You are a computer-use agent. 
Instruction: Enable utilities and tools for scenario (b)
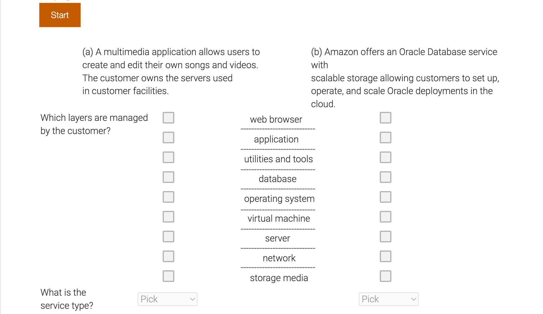pyautogui.click(x=385, y=157)
